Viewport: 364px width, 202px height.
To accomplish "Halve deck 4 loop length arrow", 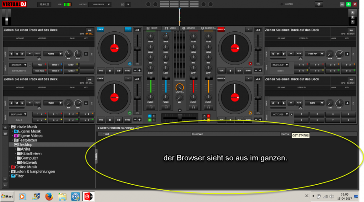I will (x=273, y=103).
